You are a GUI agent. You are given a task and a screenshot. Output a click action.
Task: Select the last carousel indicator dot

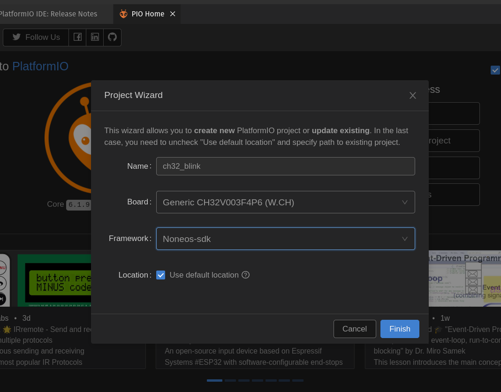tap(297, 380)
